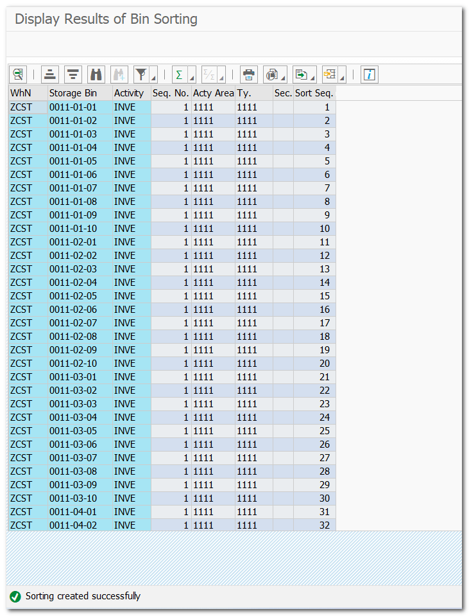Print the bin sorting list
469x616 pixels.
point(249,75)
